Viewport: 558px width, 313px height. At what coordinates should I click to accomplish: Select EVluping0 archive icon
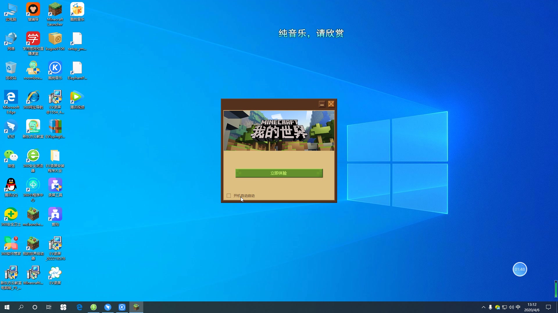[55, 129]
